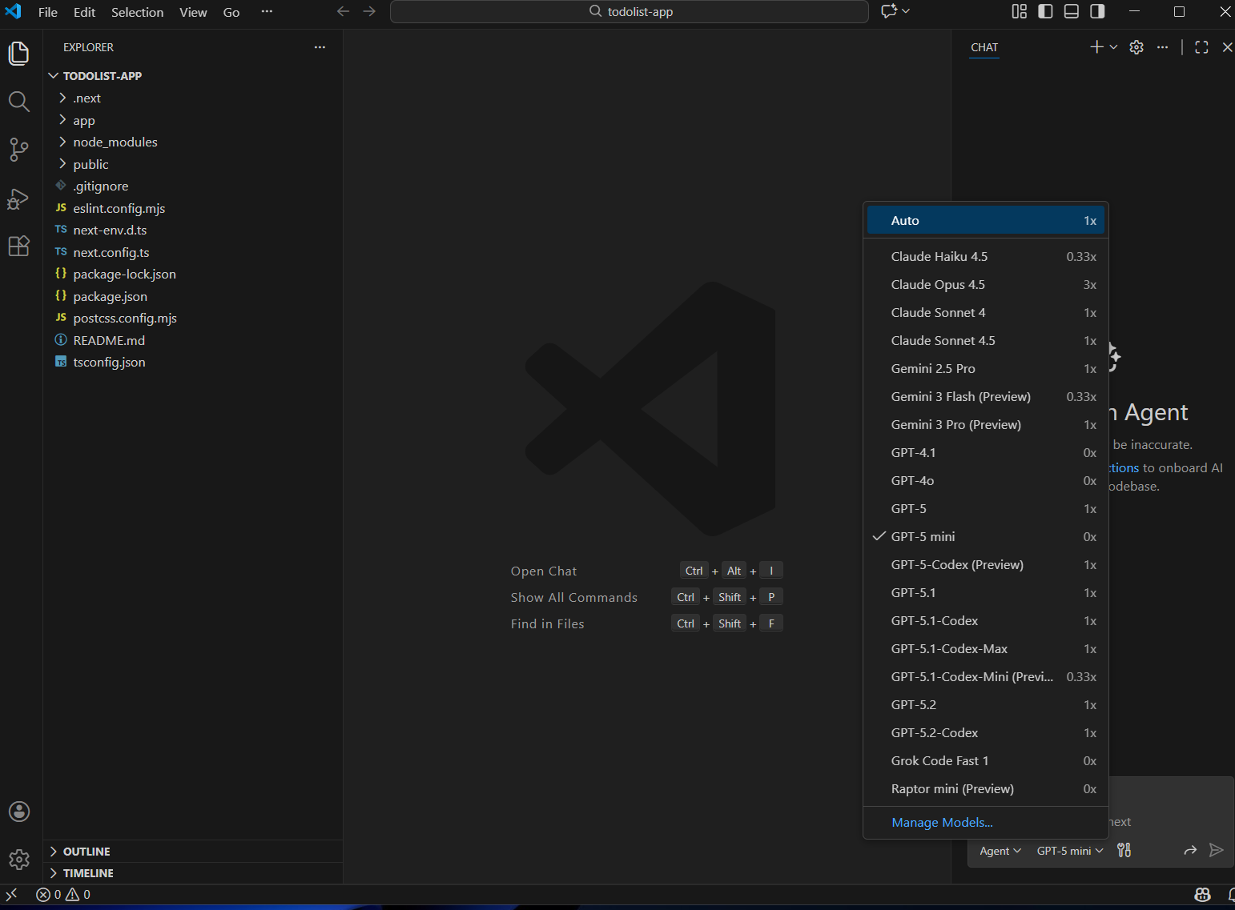Open the Copilot chat title bar icon

coord(889,11)
